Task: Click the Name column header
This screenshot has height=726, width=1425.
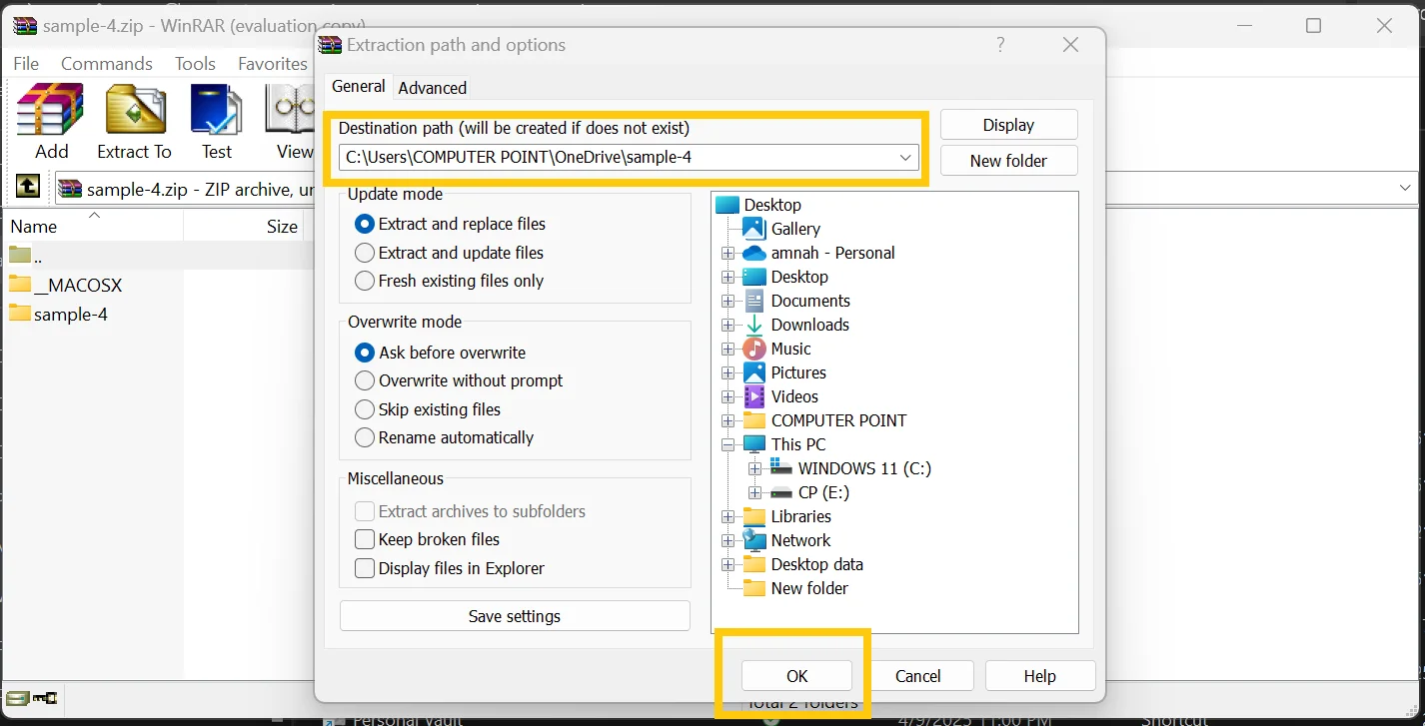Action: click(93, 227)
